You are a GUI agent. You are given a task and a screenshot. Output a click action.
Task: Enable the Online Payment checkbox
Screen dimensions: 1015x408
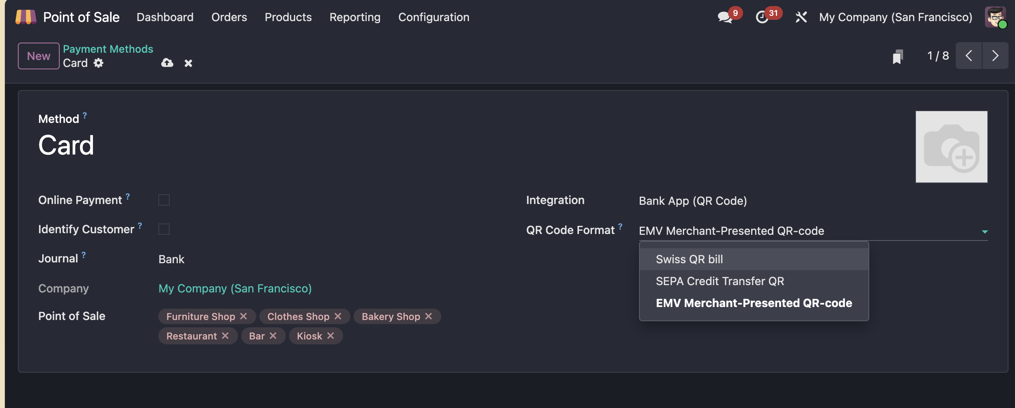tap(164, 200)
